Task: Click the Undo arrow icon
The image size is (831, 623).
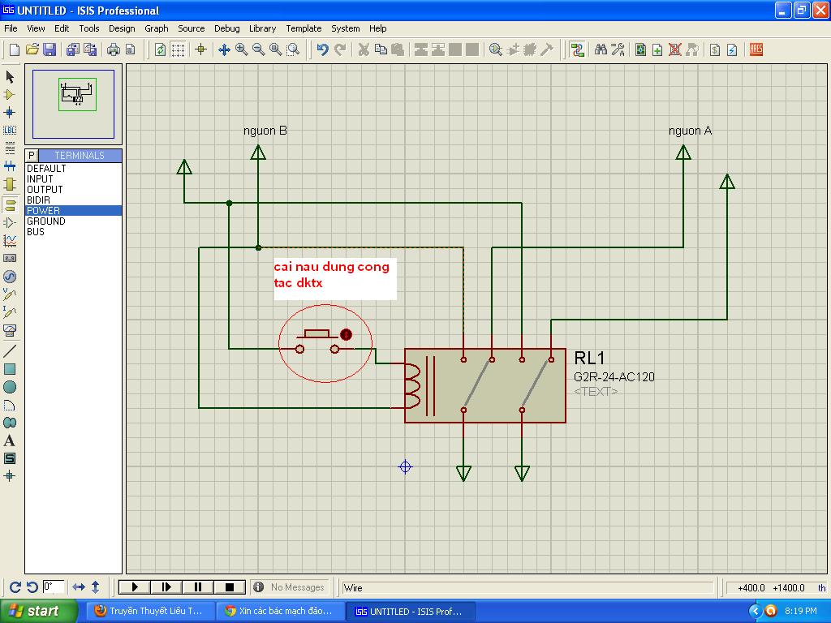Action: tap(322, 49)
